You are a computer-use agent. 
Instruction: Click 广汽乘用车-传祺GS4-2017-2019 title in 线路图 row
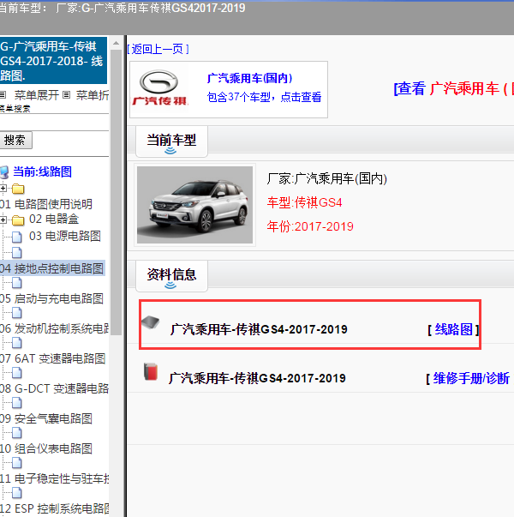point(259,329)
